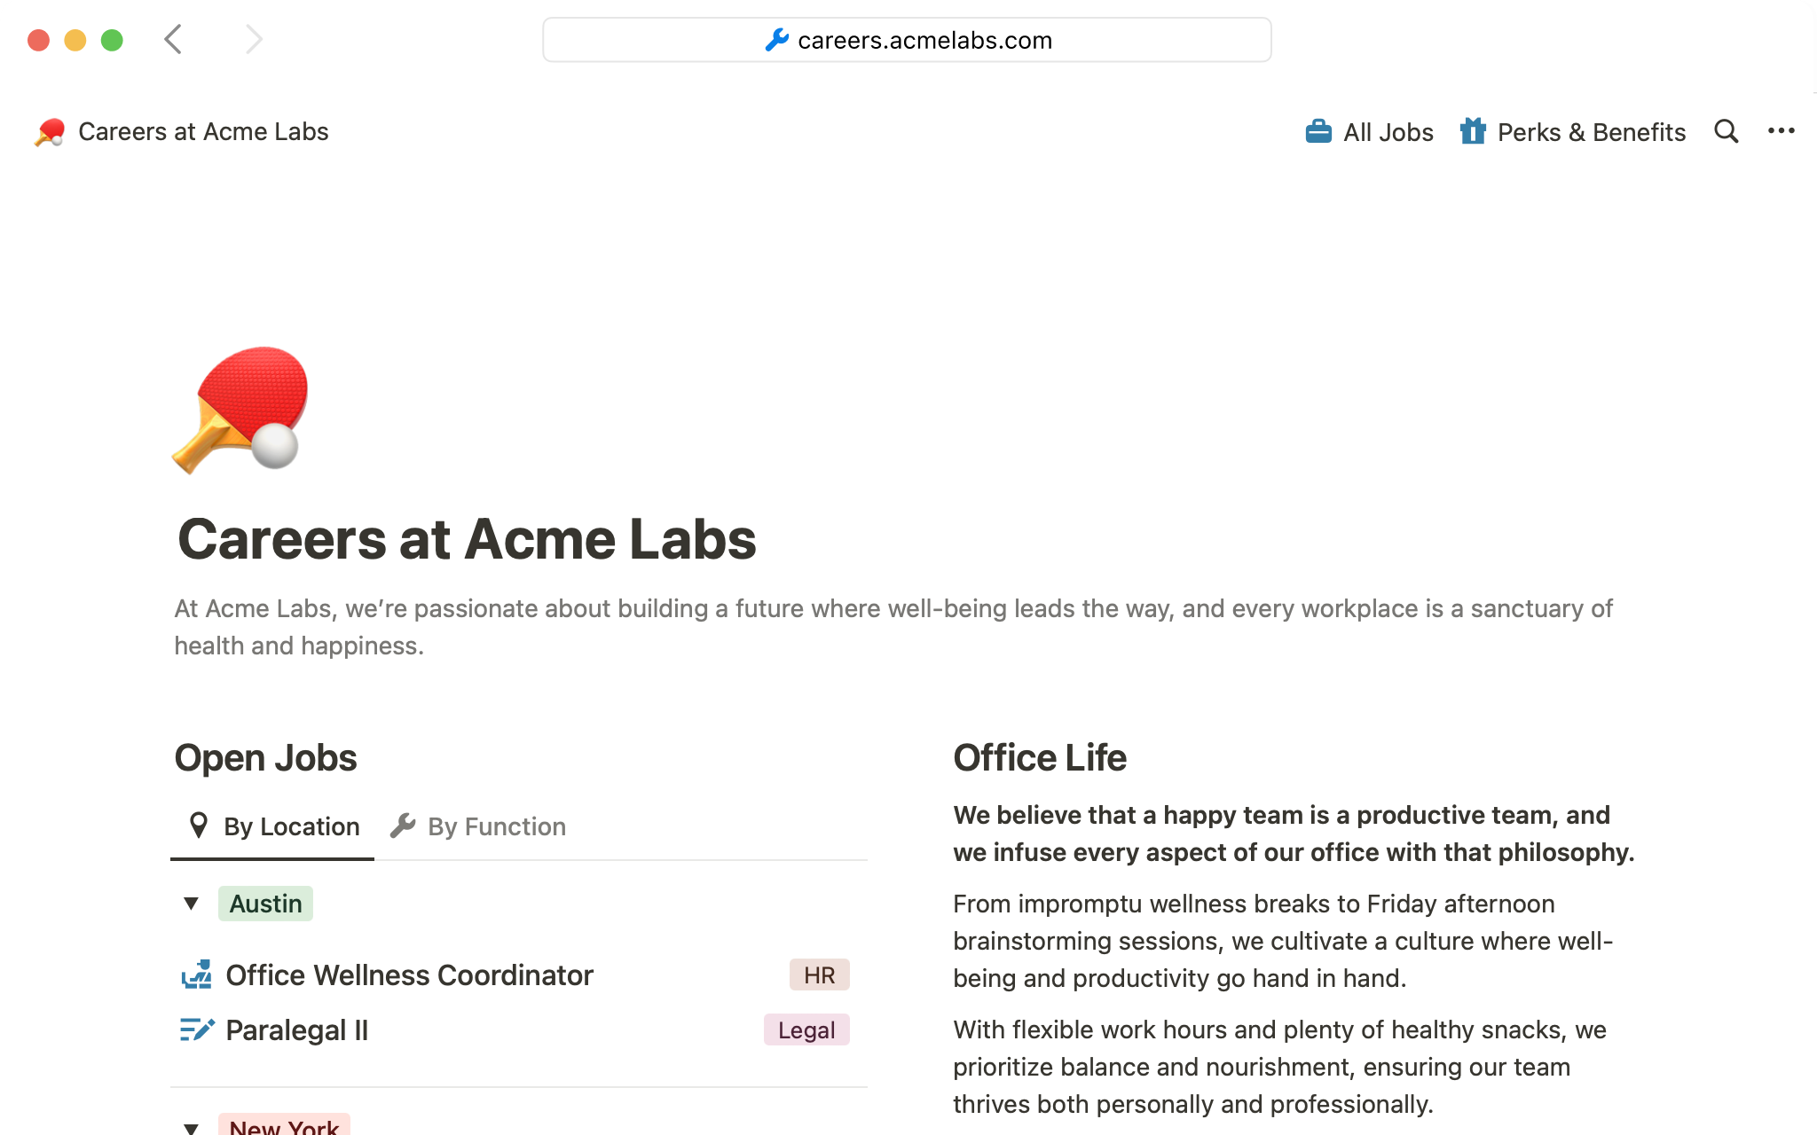Click the browser forward arrow
This screenshot has height=1135, width=1817.
254,39
